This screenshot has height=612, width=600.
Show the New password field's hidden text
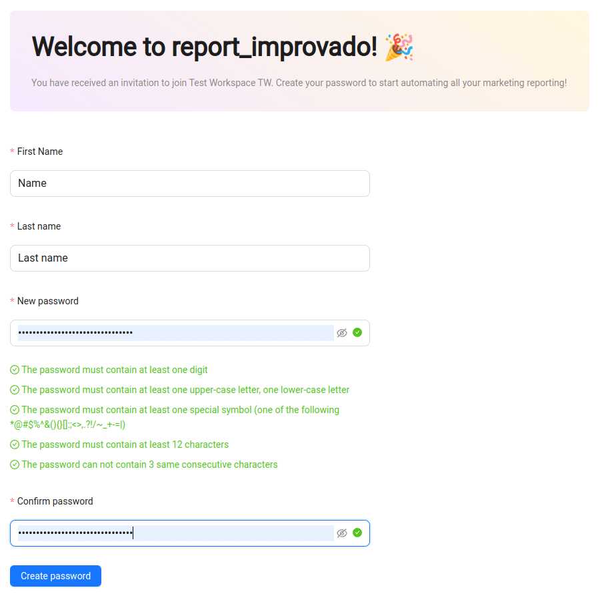coord(342,333)
